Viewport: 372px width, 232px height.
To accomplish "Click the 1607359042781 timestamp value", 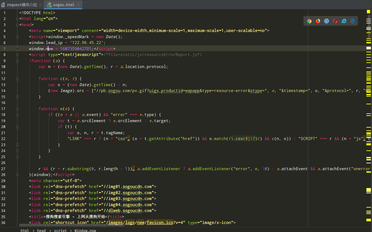I will [x=76, y=49].
